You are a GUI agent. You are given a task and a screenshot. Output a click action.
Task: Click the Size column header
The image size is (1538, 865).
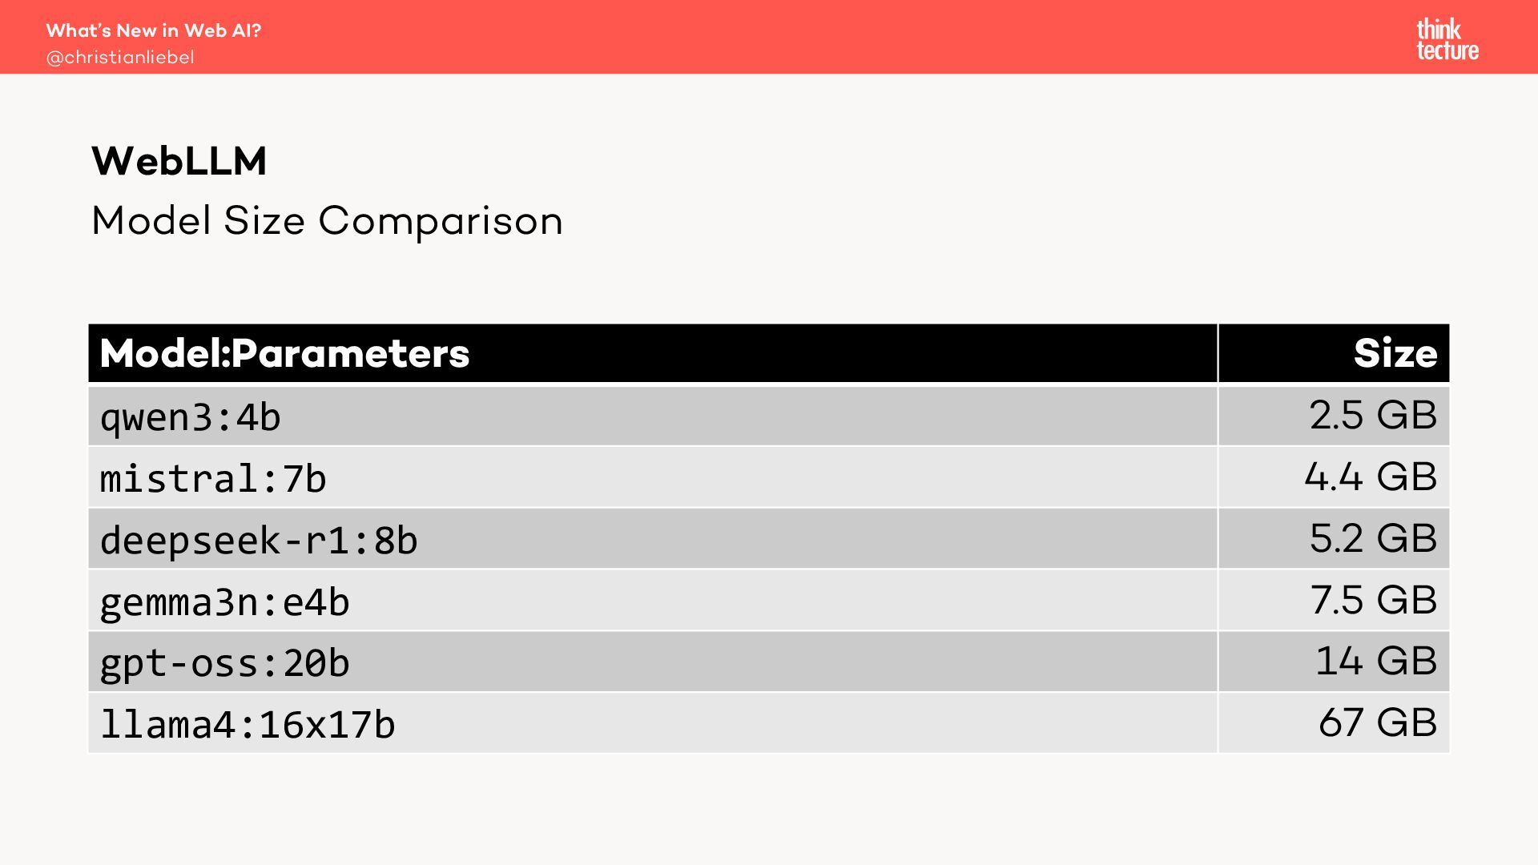pos(1395,353)
